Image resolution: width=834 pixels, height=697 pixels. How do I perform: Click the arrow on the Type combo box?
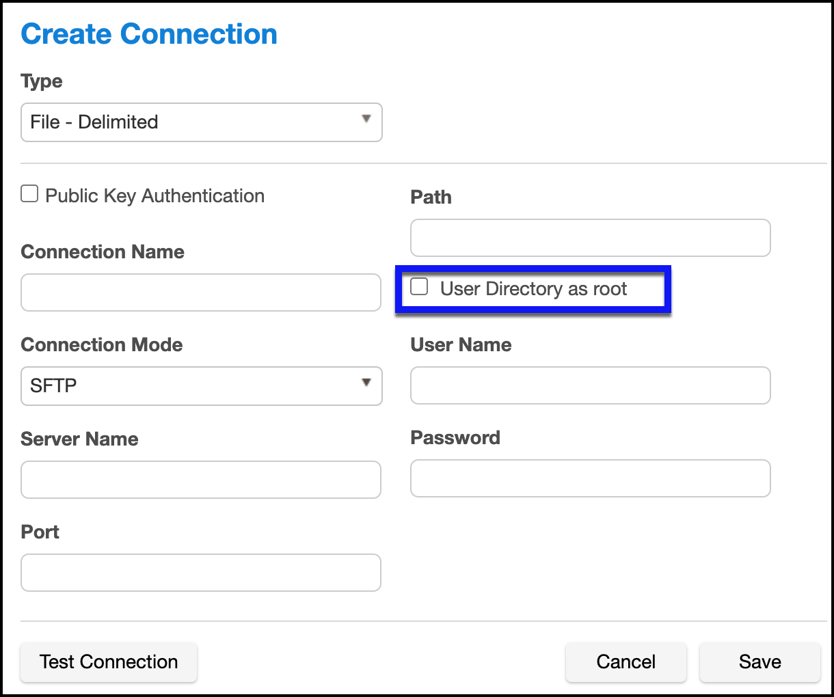pyautogui.click(x=366, y=119)
